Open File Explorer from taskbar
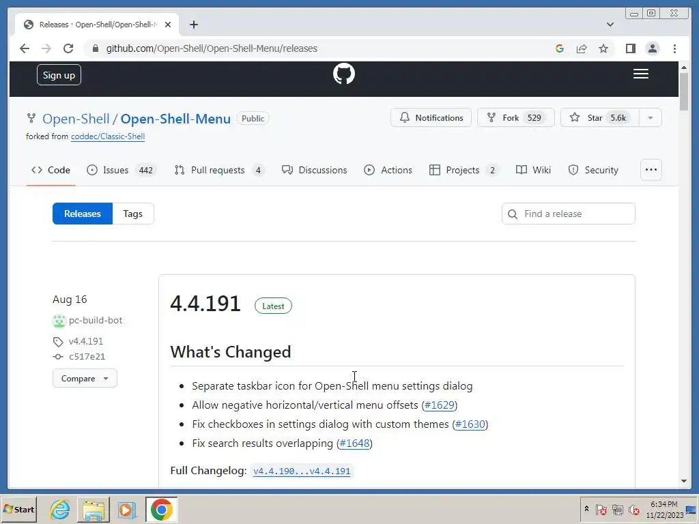The image size is (699, 524). [x=93, y=509]
